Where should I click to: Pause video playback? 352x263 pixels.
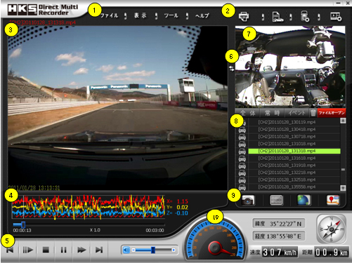tap(63, 250)
